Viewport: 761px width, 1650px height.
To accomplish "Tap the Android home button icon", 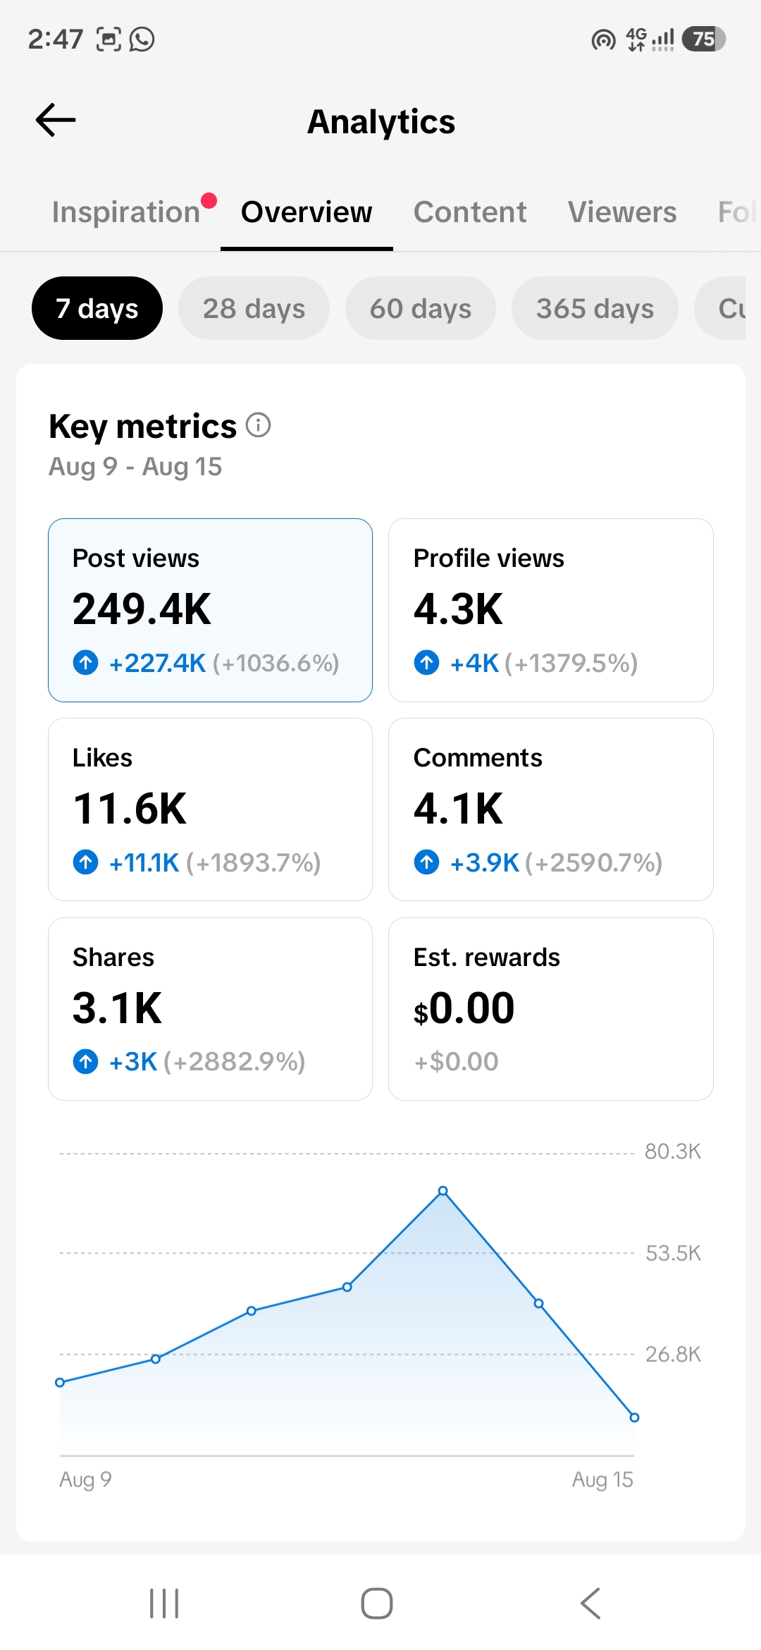I will pyautogui.click(x=377, y=1603).
